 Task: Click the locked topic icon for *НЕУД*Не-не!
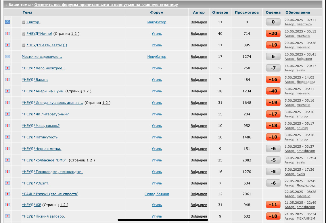pos(7,33)
